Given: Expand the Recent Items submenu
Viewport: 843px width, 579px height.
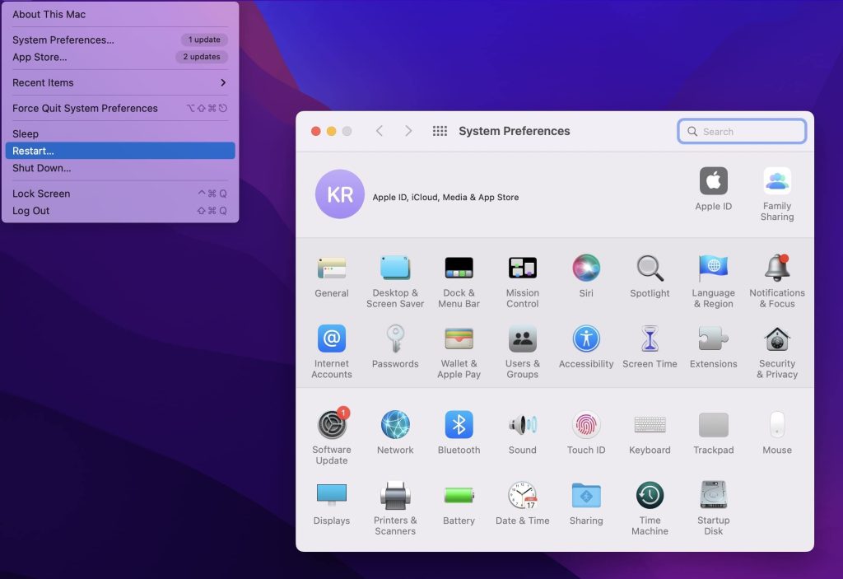Looking at the screenshot, I should point(119,82).
